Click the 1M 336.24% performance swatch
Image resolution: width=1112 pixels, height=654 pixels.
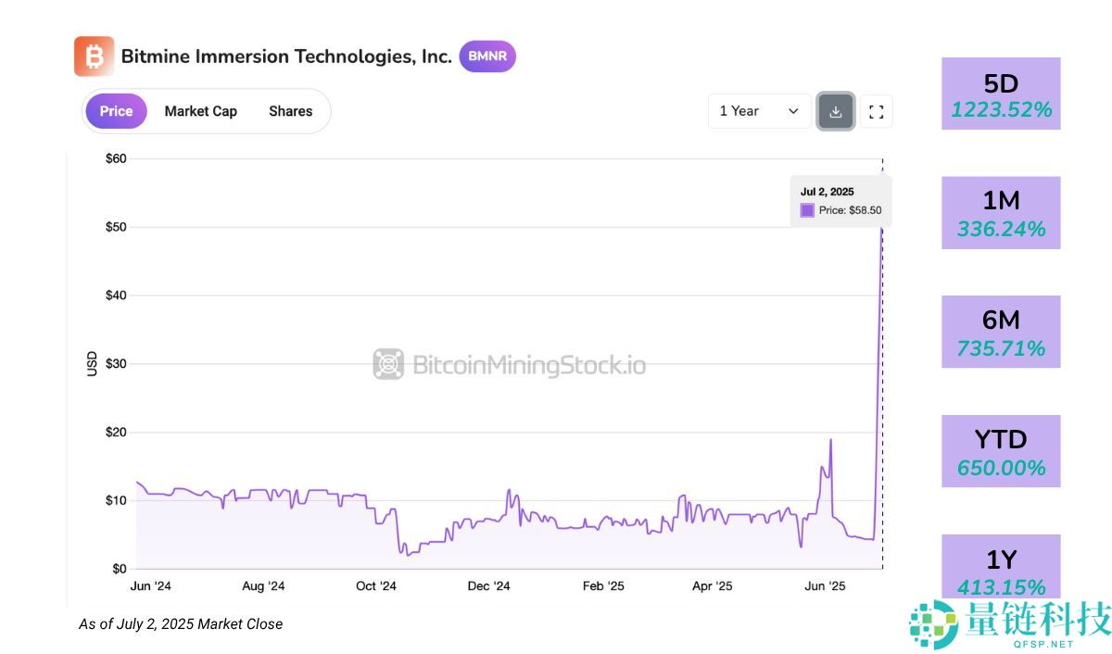tap(1001, 212)
